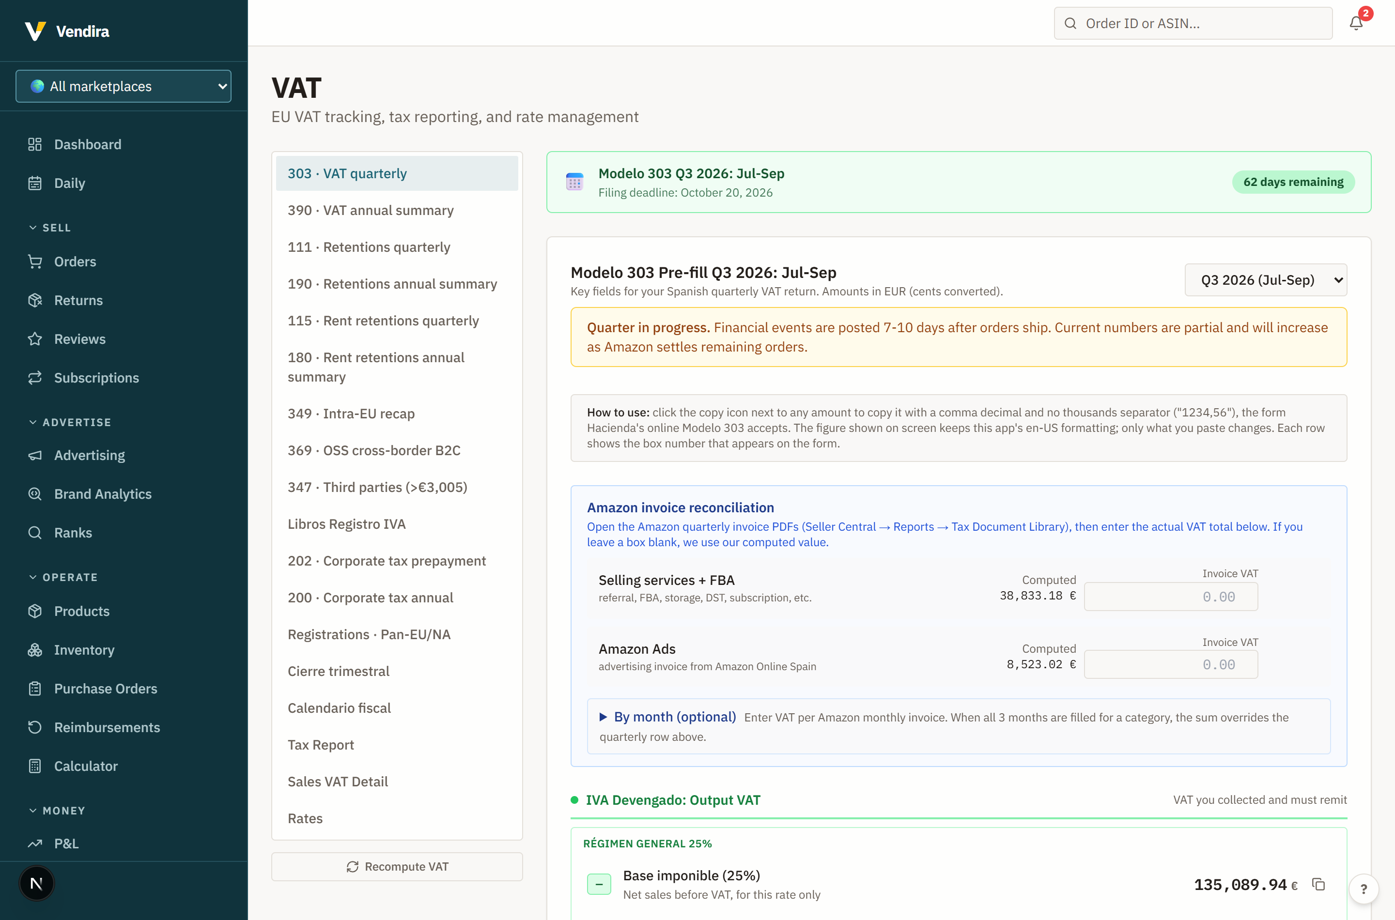1395x920 pixels.
Task: Open the Rates section
Action: 397,818
